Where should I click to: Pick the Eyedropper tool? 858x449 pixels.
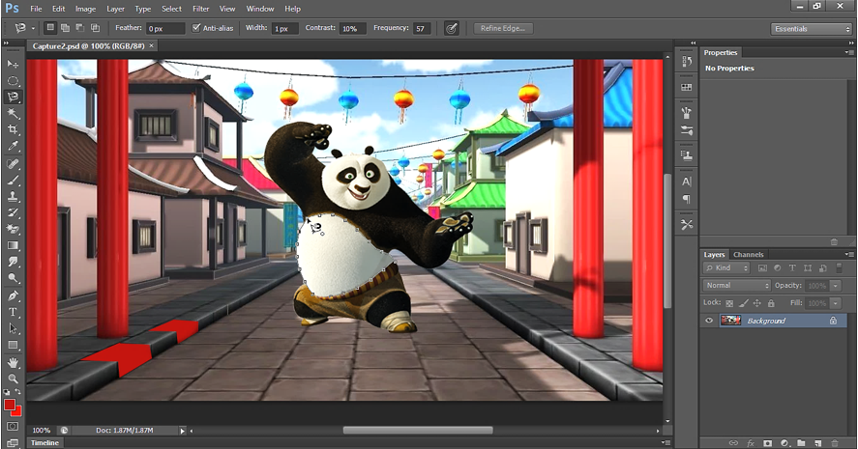(x=13, y=147)
